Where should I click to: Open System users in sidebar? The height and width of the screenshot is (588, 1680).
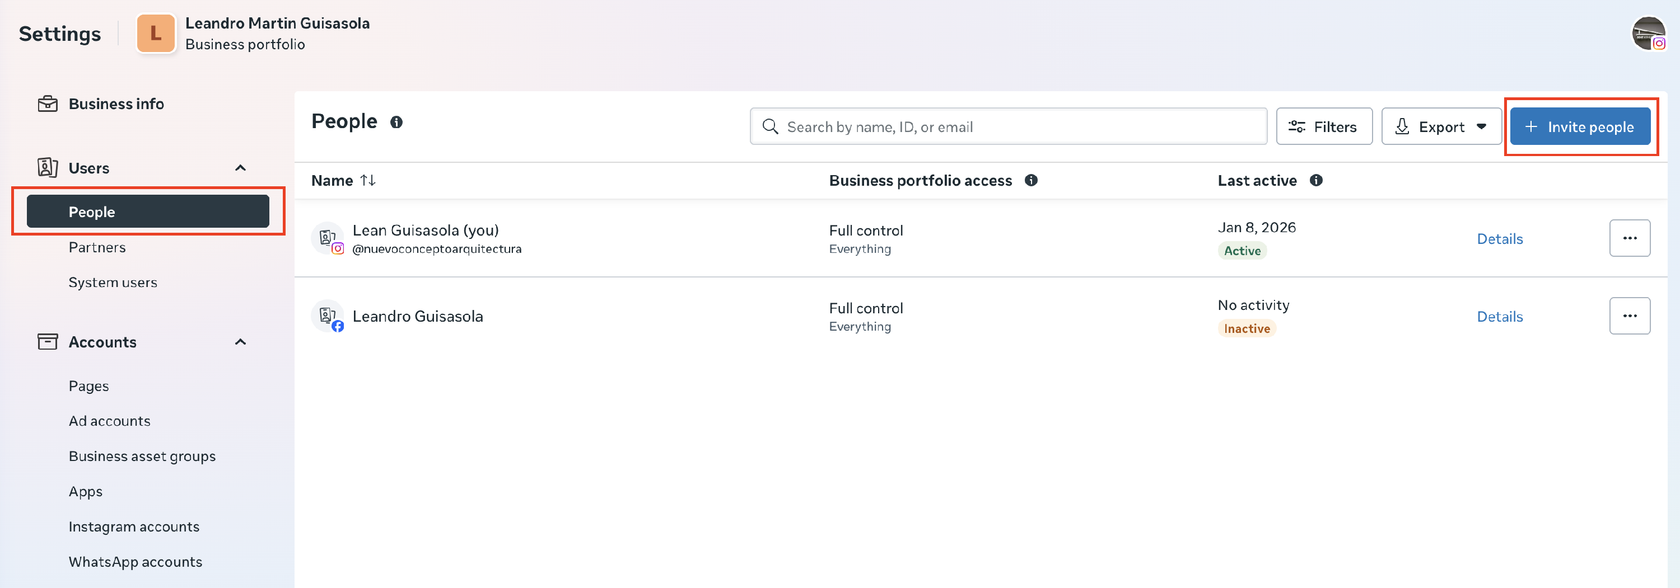pos(113,283)
